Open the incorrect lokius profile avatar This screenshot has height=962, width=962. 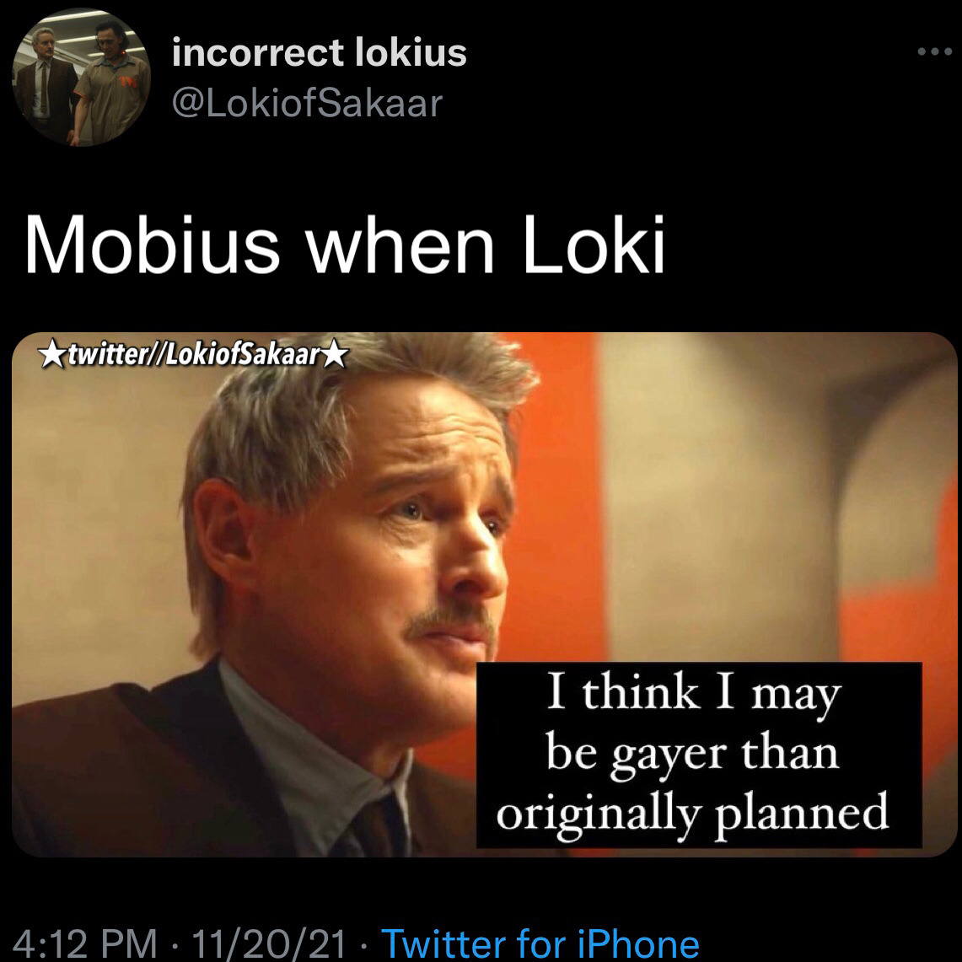81,77
